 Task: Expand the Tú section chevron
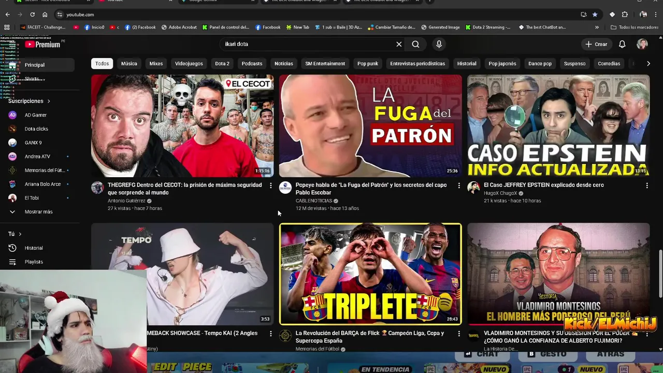[20, 234]
